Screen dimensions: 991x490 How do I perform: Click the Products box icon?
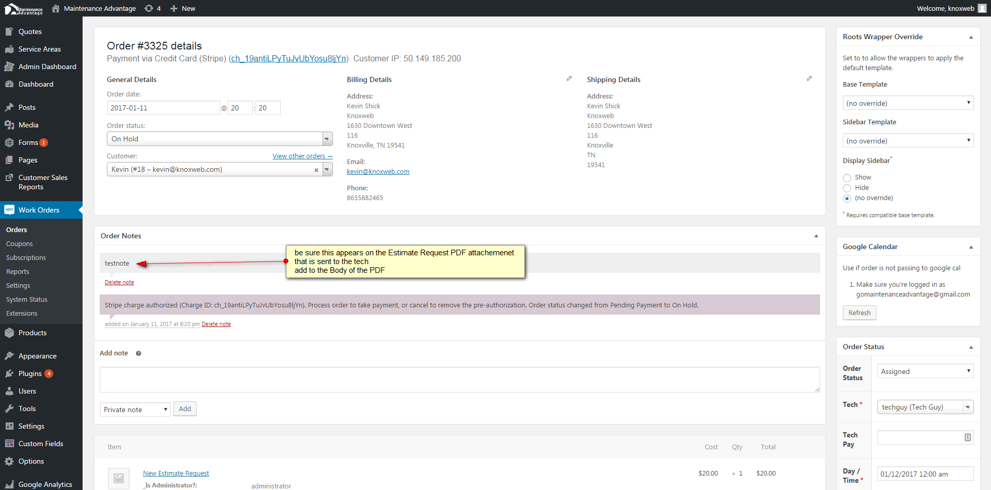pos(9,333)
